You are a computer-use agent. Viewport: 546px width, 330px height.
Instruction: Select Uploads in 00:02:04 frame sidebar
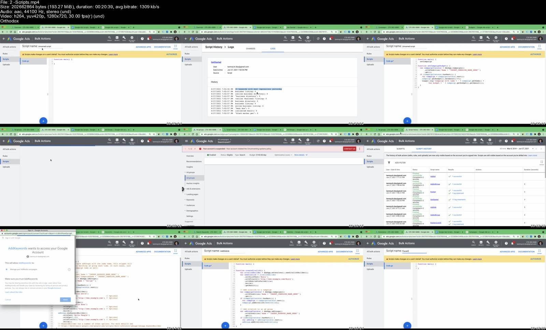pos(6,64)
